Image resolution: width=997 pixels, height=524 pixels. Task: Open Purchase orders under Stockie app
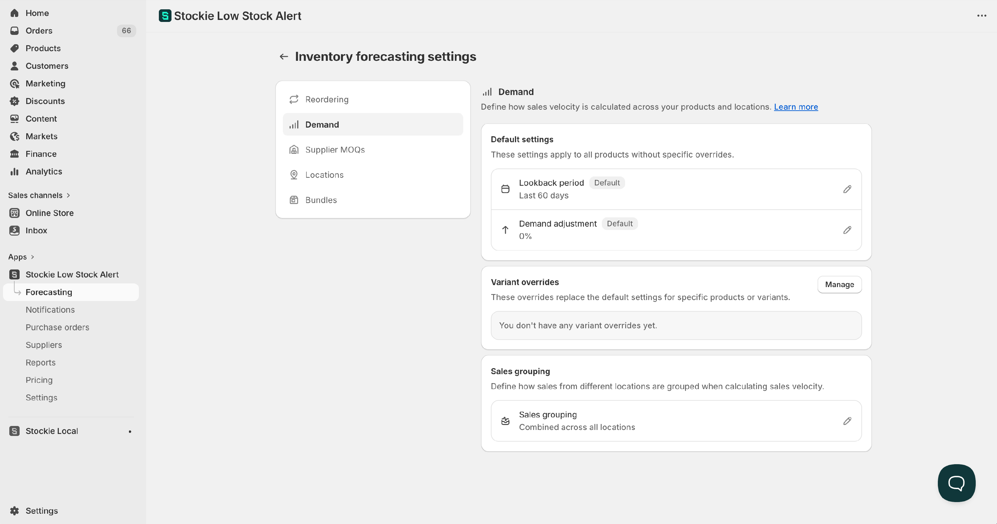tap(57, 327)
